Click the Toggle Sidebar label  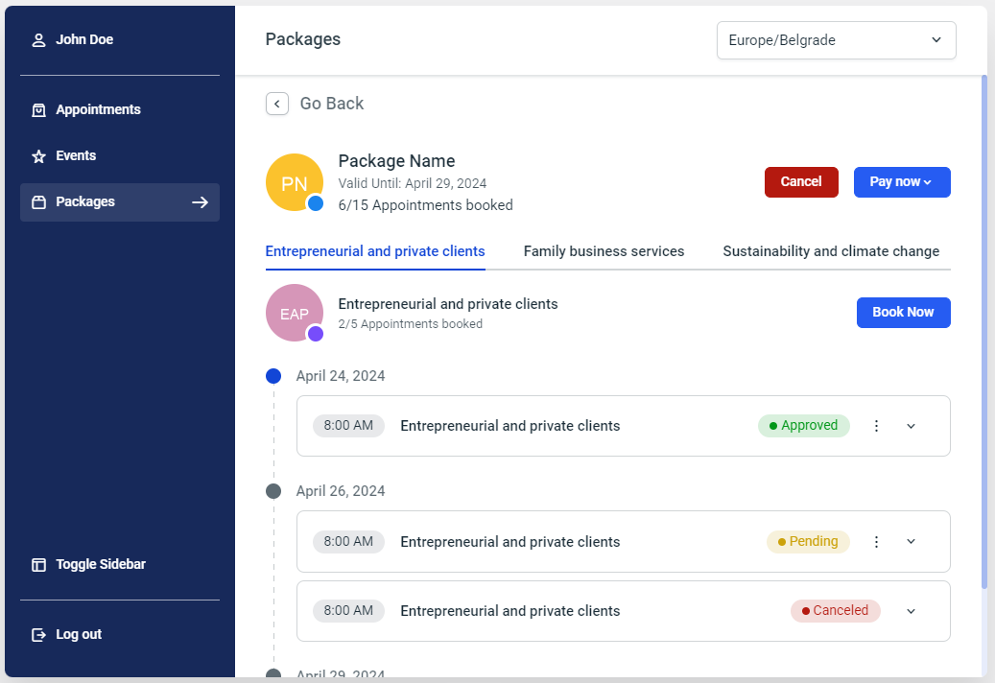point(101,564)
